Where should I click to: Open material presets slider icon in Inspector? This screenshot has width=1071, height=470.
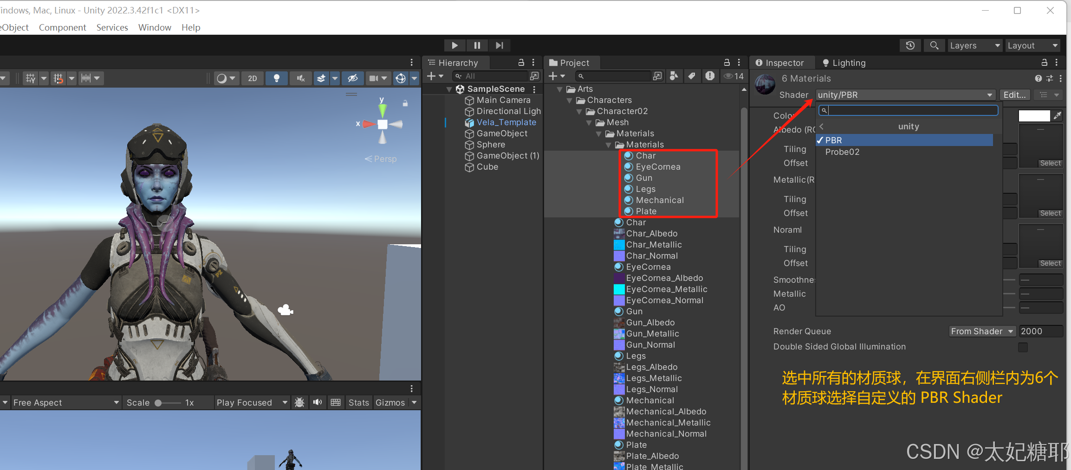[1050, 78]
